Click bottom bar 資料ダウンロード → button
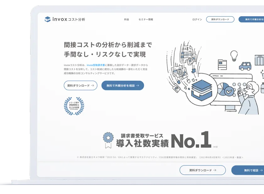The width and height of the screenshot is (264, 194). coord(202,170)
